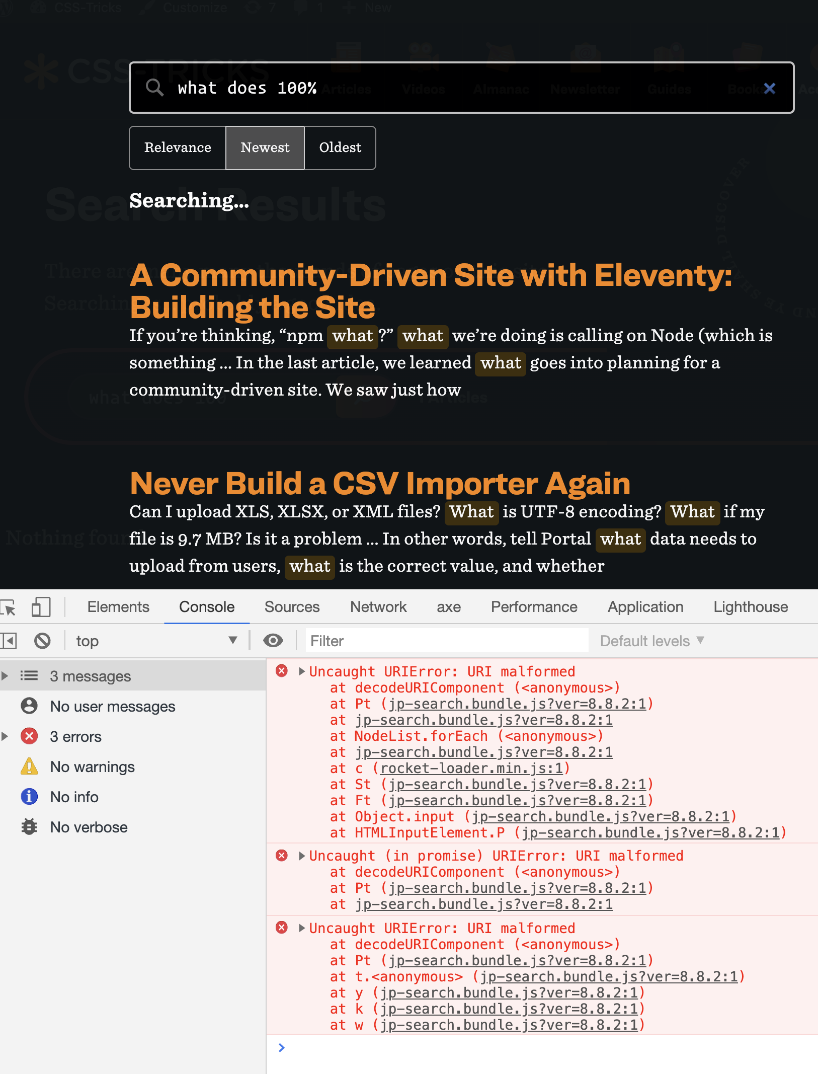Image resolution: width=818 pixels, height=1074 pixels.
Task: Expand the 3 messages group
Action: (5, 676)
